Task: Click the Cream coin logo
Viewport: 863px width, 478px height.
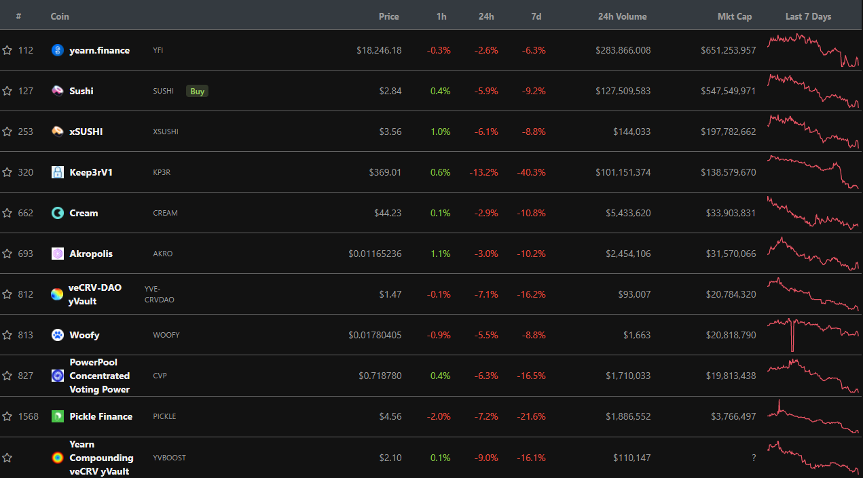Action: pyautogui.click(x=58, y=213)
